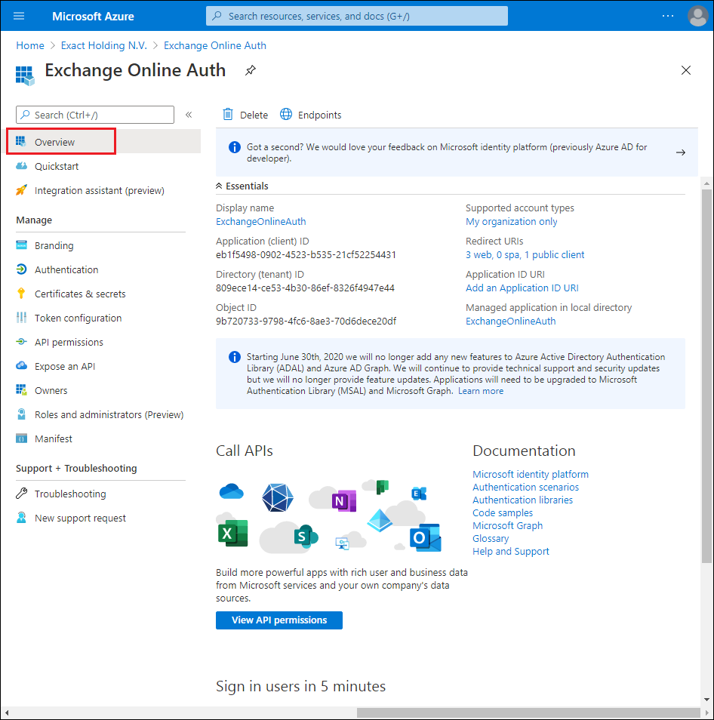Focus the top resource search bar
The width and height of the screenshot is (714, 720).
click(x=357, y=16)
